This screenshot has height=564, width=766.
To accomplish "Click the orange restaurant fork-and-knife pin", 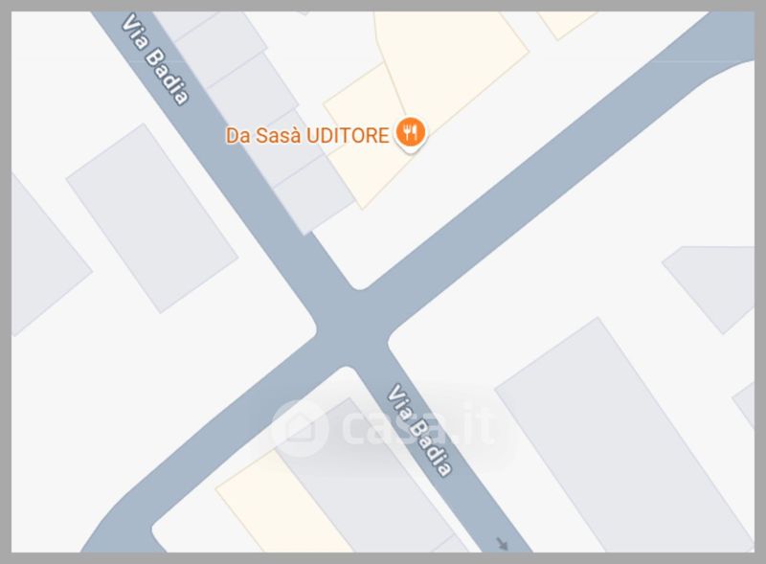I will tap(411, 133).
